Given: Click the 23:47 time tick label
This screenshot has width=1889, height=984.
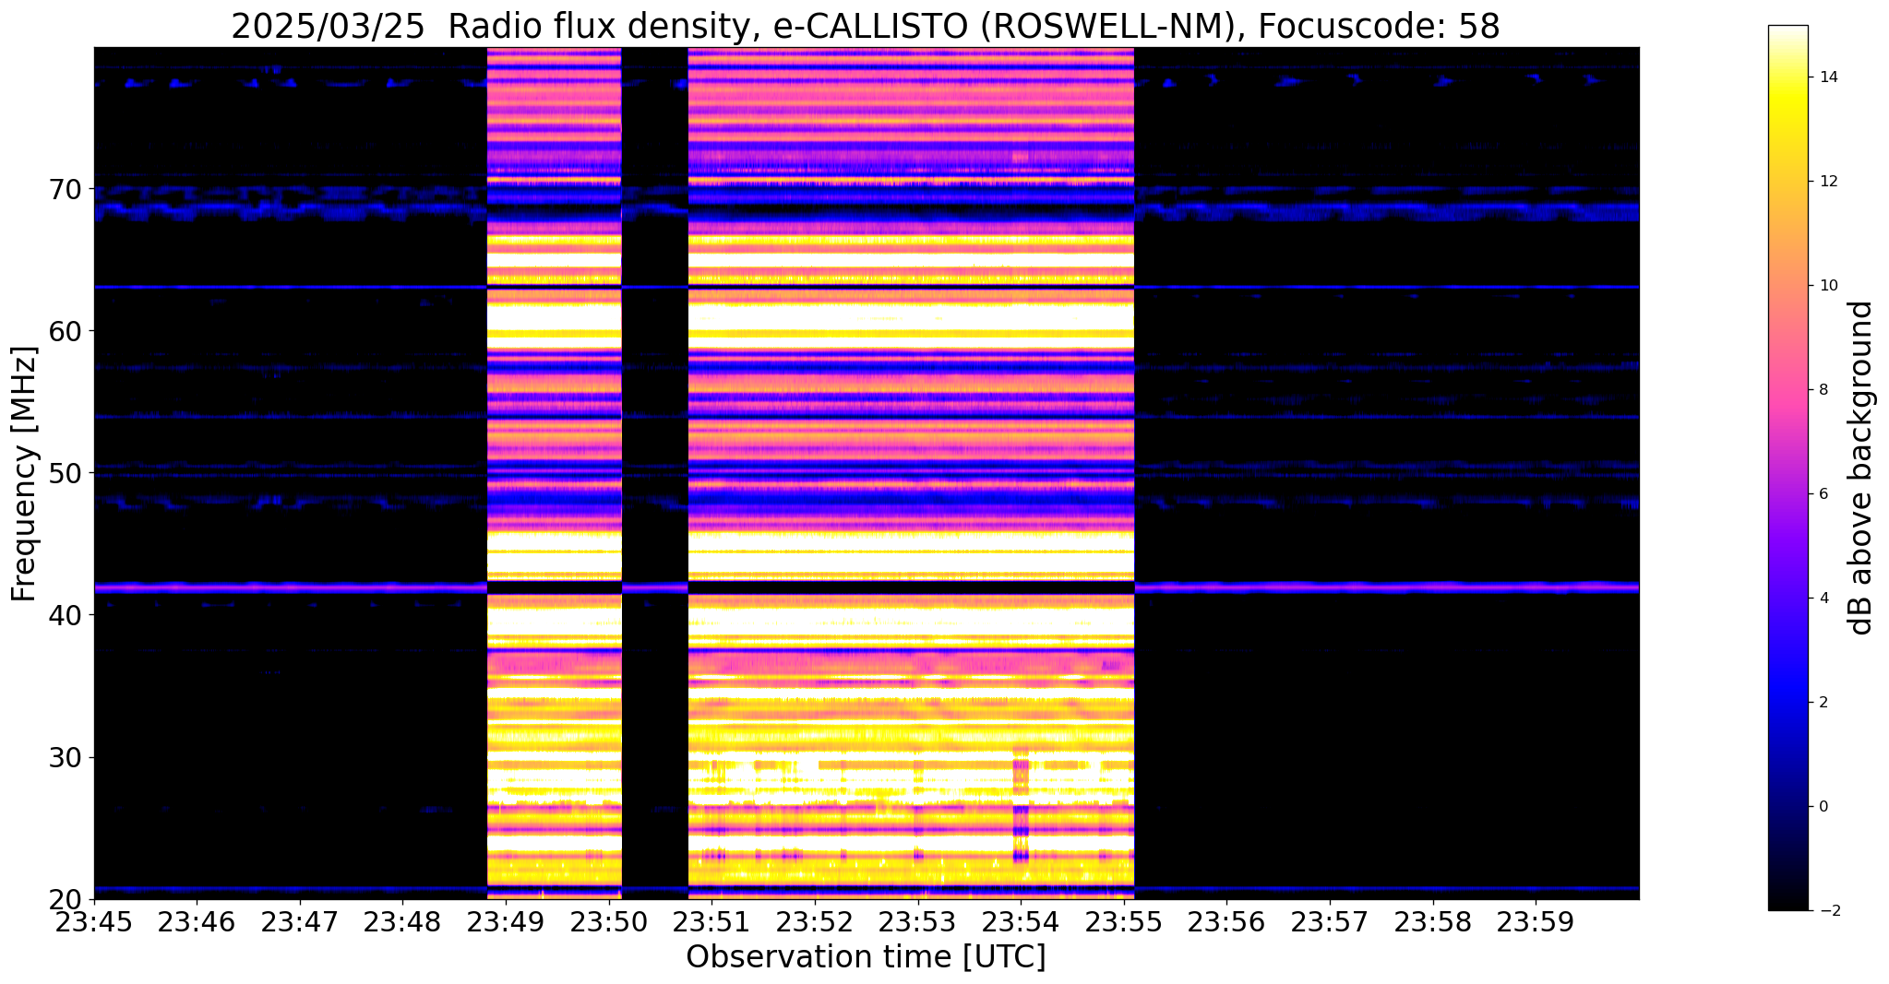Looking at the screenshot, I should (x=300, y=921).
